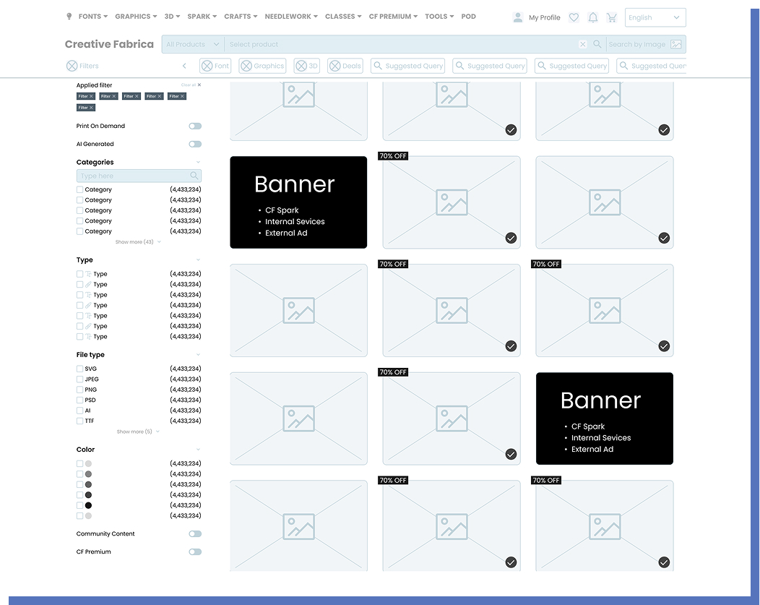Viewport: 760px width, 605px height.
Task: Click the location pin icon before FONTS
Action: 69,16
